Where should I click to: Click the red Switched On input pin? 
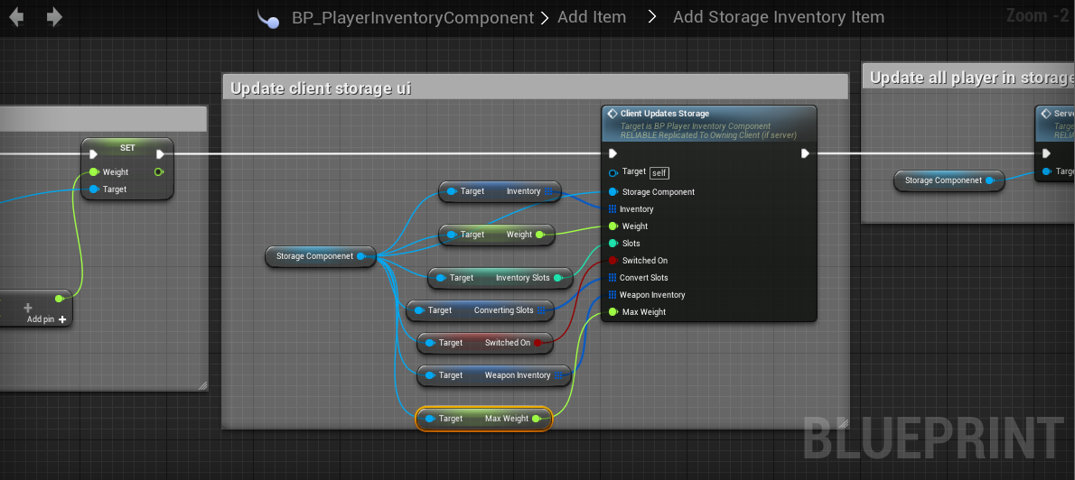click(x=613, y=261)
